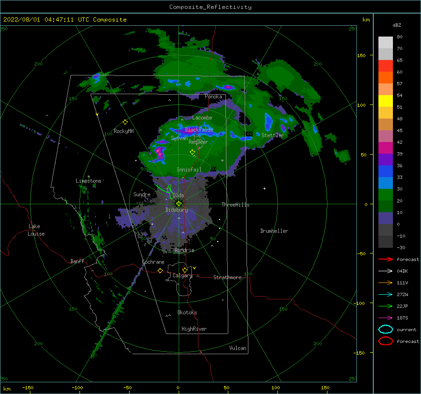The image size is (421, 394).
Task: Click the magenta 18TS arrow legend icon
Action: point(385,318)
